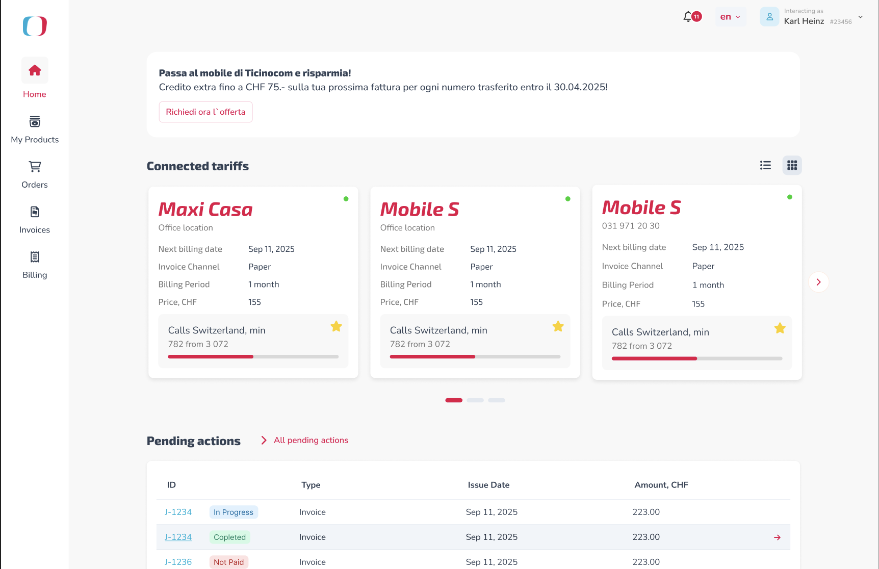Select the Billing menu label

coord(35,275)
